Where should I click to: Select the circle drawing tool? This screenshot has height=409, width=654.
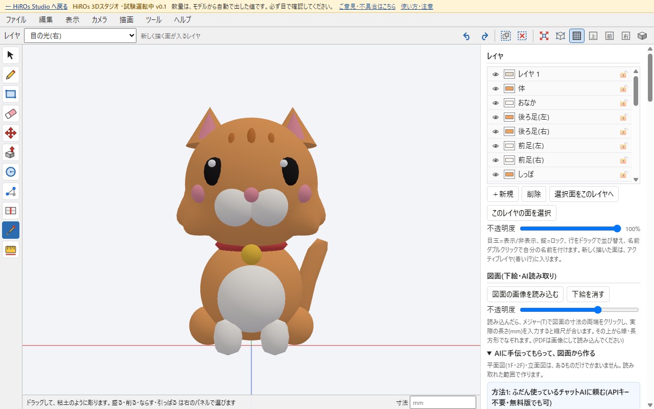[x=11, y=172]
